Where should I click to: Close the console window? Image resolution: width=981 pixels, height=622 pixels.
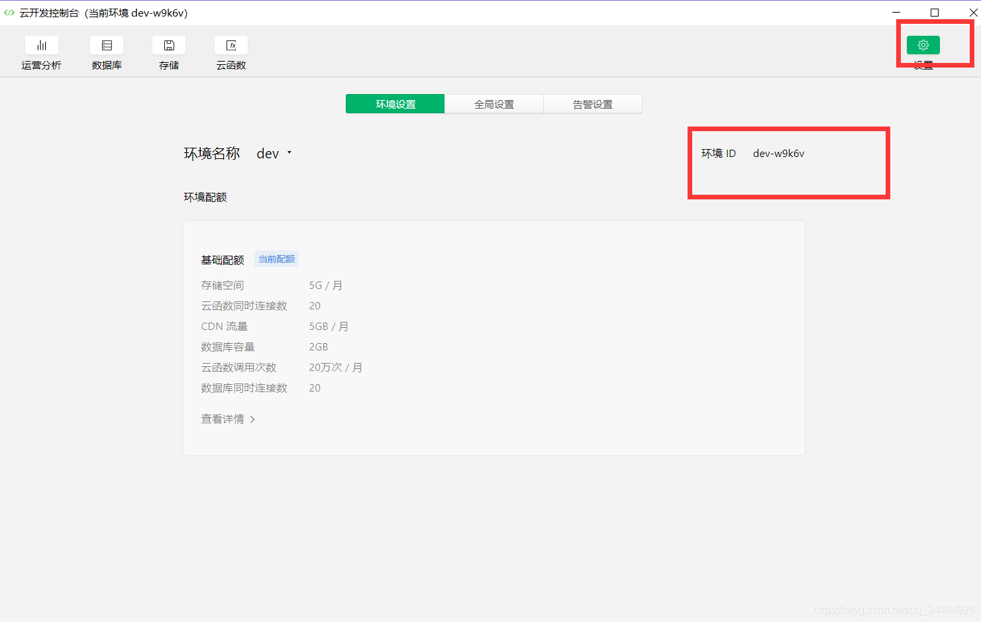[x=973, y=13]
